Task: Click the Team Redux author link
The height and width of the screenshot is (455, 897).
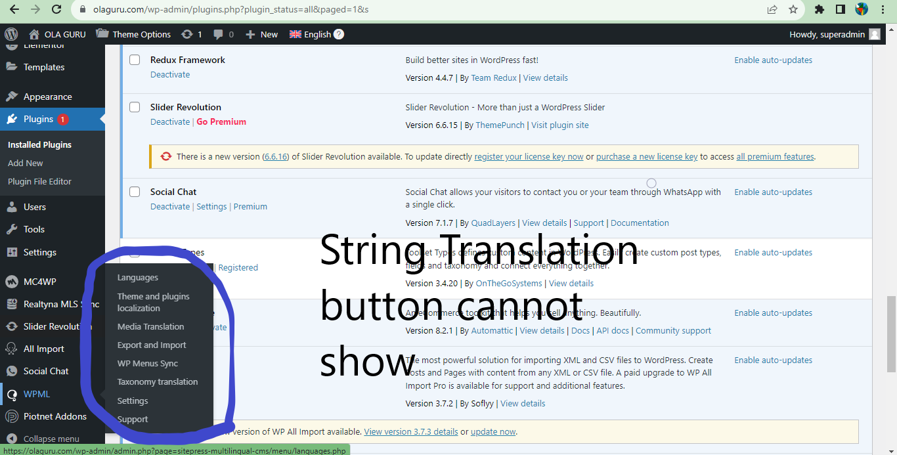Action: pos(494,77)
